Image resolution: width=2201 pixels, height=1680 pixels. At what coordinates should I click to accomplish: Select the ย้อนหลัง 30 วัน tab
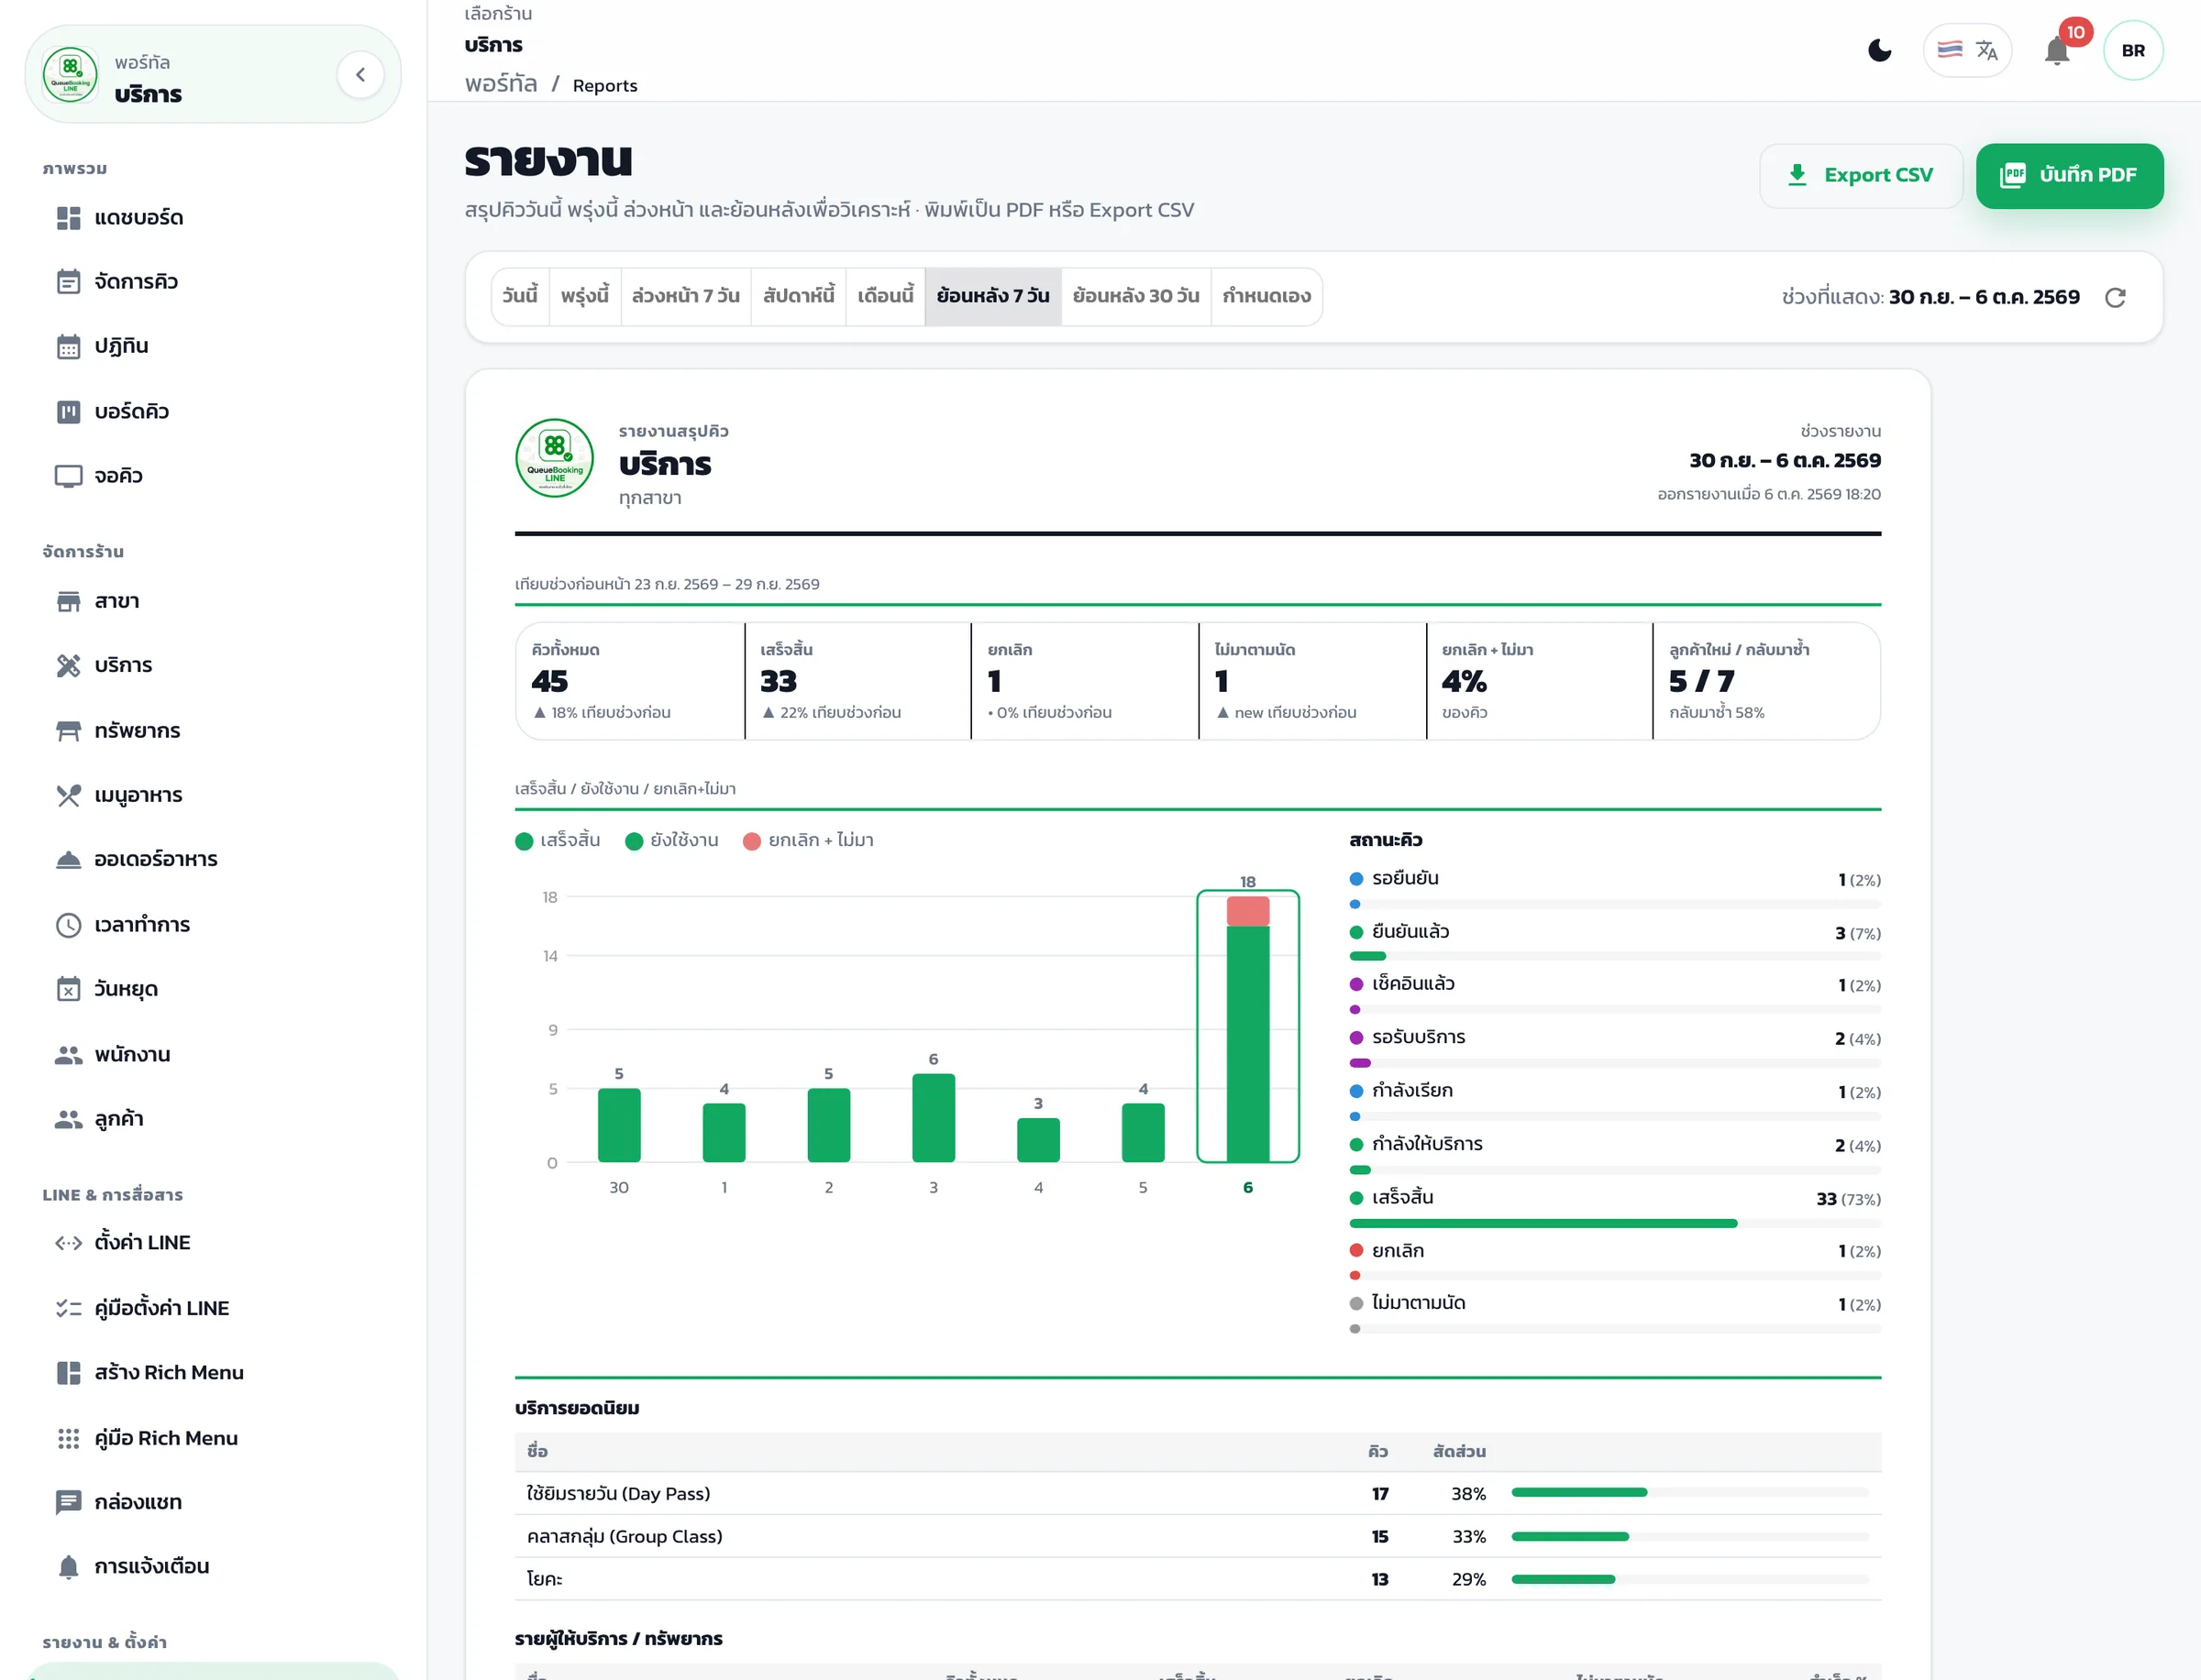pyautogui.click(x=1135, y=296)
